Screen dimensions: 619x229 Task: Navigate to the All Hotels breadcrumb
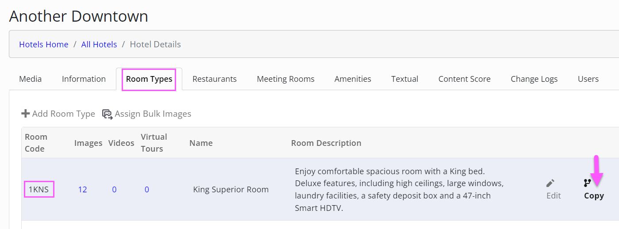click(x=99, y=44)
